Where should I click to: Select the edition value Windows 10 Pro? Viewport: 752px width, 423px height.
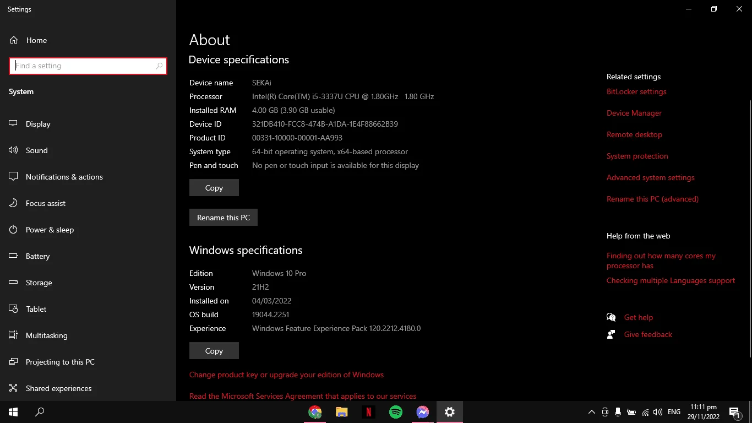[279, 273]
